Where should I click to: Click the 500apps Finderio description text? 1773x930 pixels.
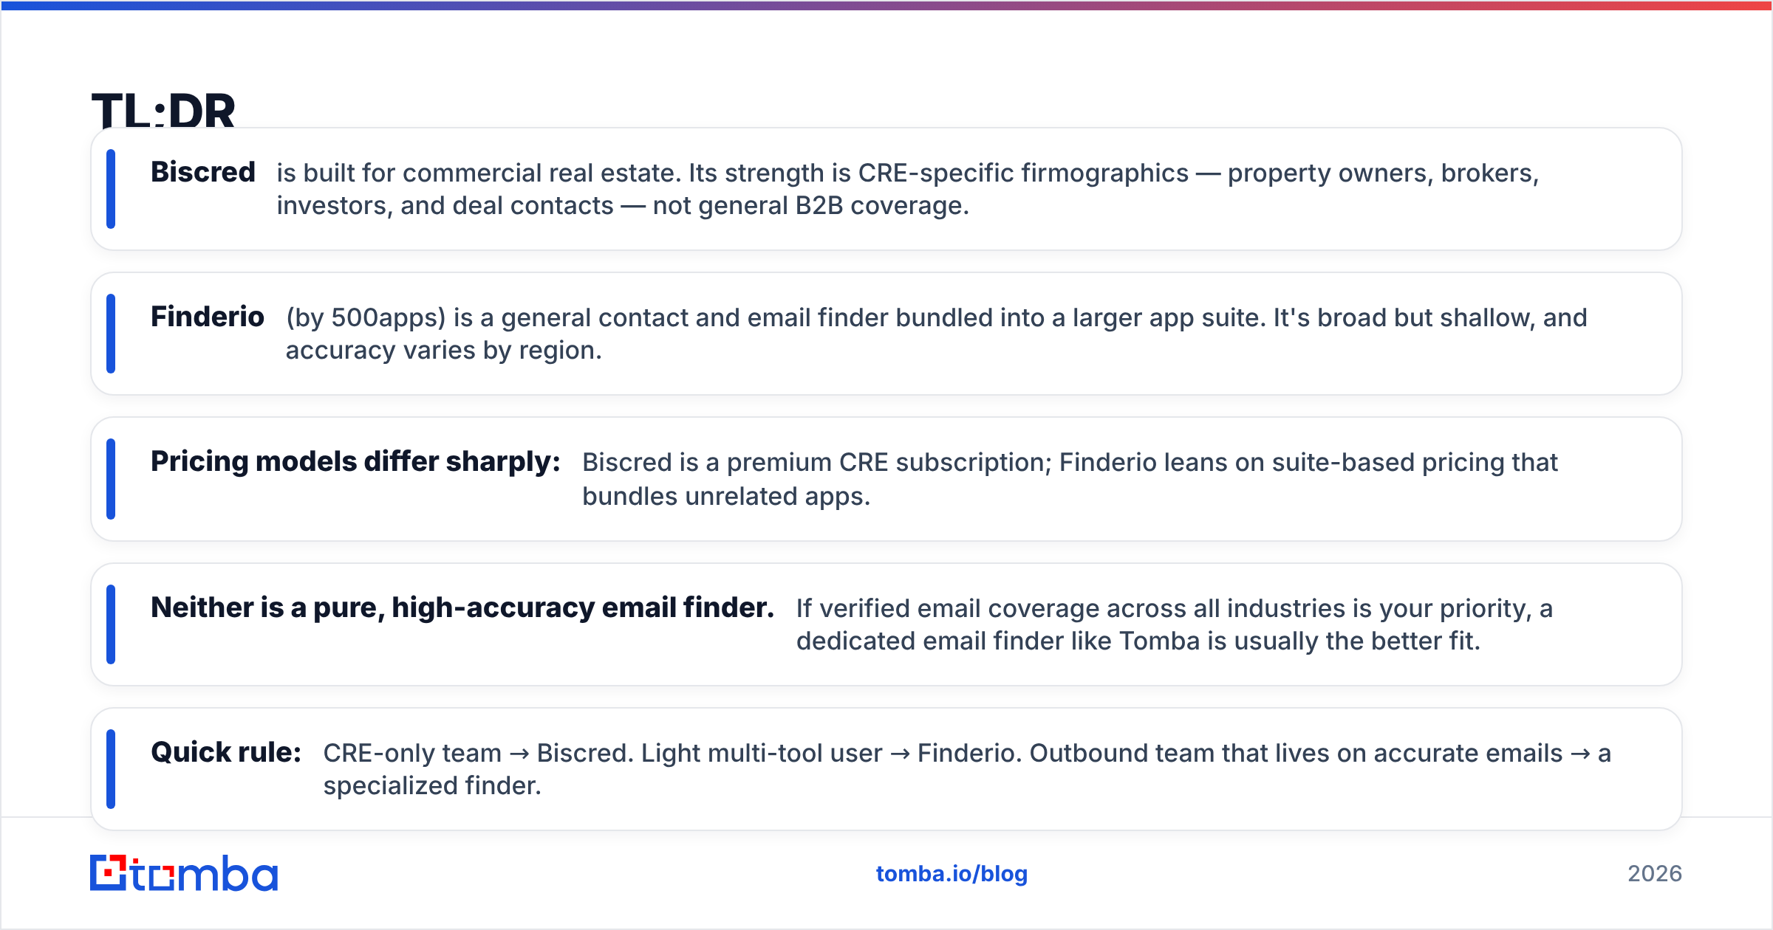click(x=937, y=334)
